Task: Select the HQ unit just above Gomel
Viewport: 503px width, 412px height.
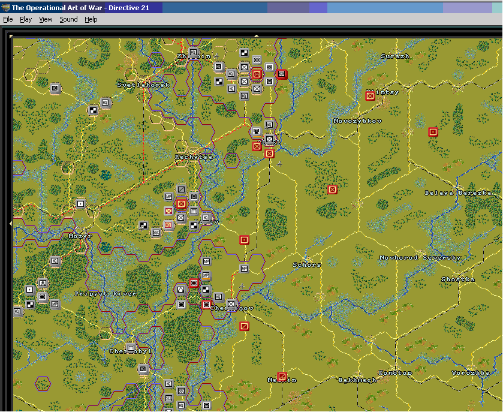Action: [269, 125]
